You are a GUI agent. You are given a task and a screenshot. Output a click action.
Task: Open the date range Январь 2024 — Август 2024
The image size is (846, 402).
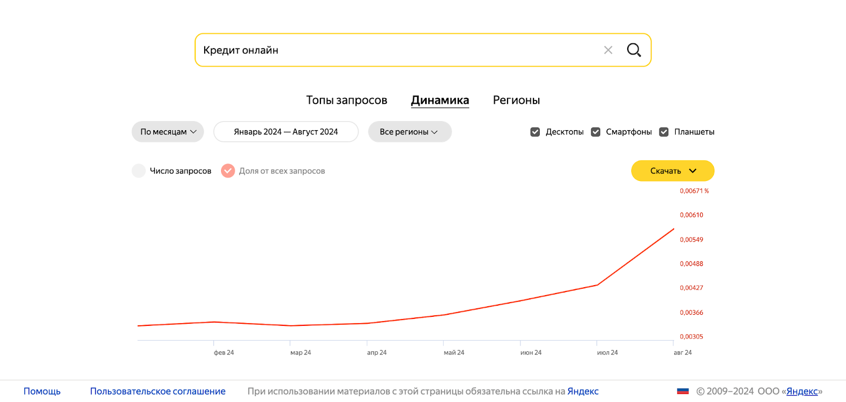click(x=286, y=132)
